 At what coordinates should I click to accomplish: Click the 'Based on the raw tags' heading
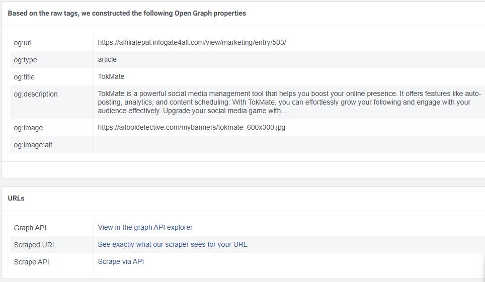pyautogui.click(x=127, y=14)
